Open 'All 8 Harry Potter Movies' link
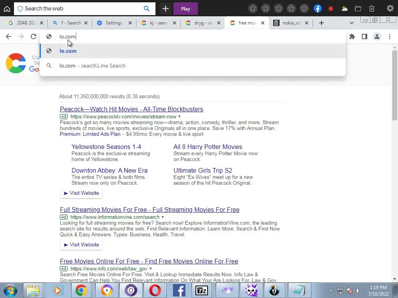Screen dimensions: 398x298 208,147
